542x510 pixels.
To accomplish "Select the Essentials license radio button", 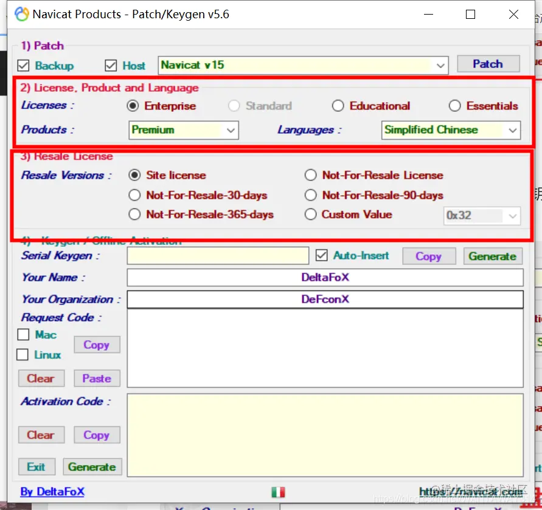I will 454,106.
